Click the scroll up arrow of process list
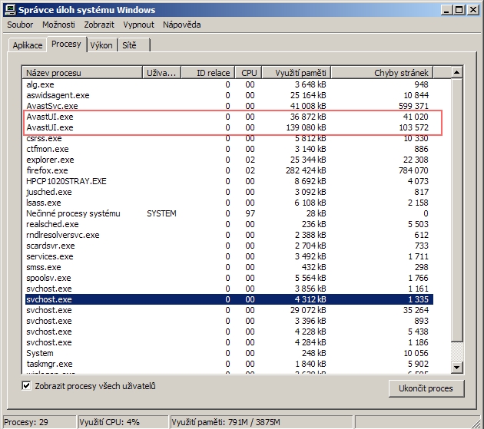 456,72
